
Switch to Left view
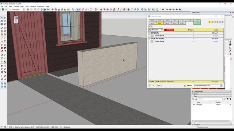[68, 9]
